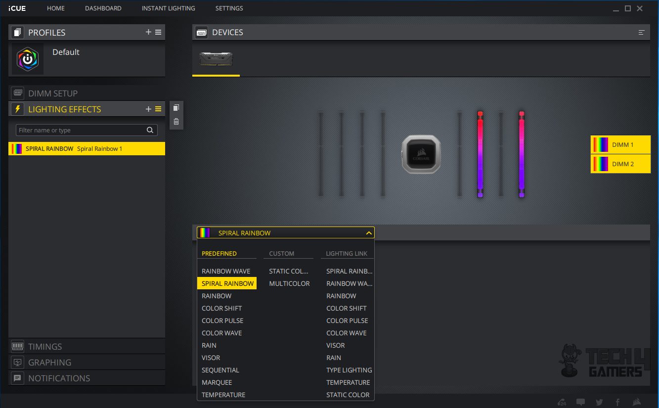This screenshot has width=659, height=408.
Task: Expand the Notifications section
Action: click(87, 378)
